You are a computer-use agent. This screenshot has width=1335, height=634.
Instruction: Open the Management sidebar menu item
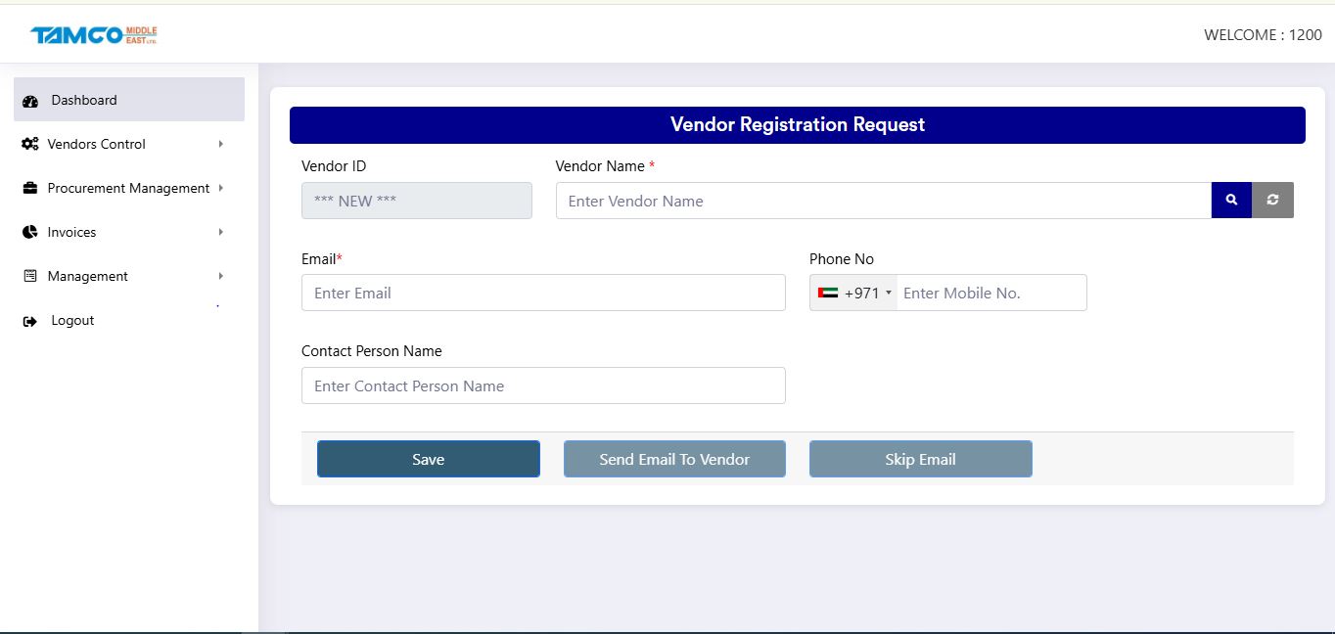pos(86,276)
